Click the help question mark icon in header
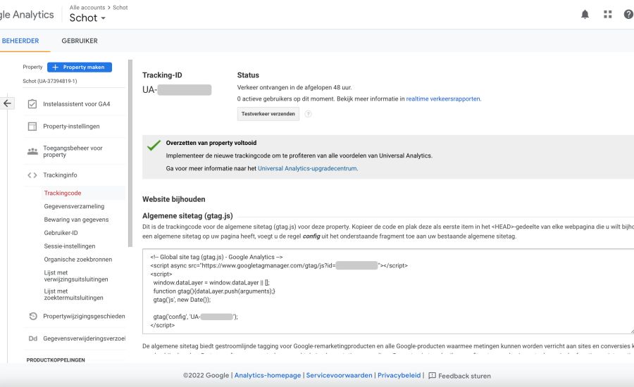The width and height of the screenshot is (634, 387). coord(628,14)
